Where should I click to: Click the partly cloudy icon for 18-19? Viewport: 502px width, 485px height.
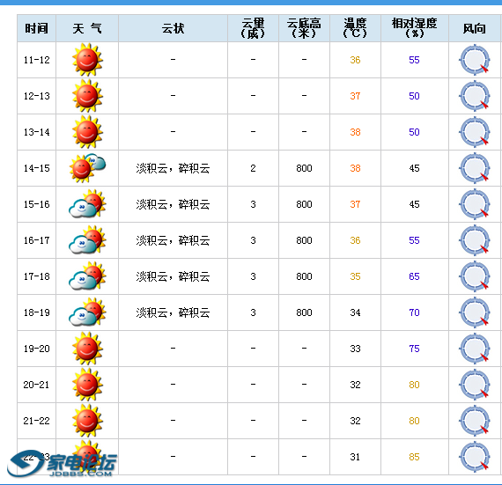[87, 312]
